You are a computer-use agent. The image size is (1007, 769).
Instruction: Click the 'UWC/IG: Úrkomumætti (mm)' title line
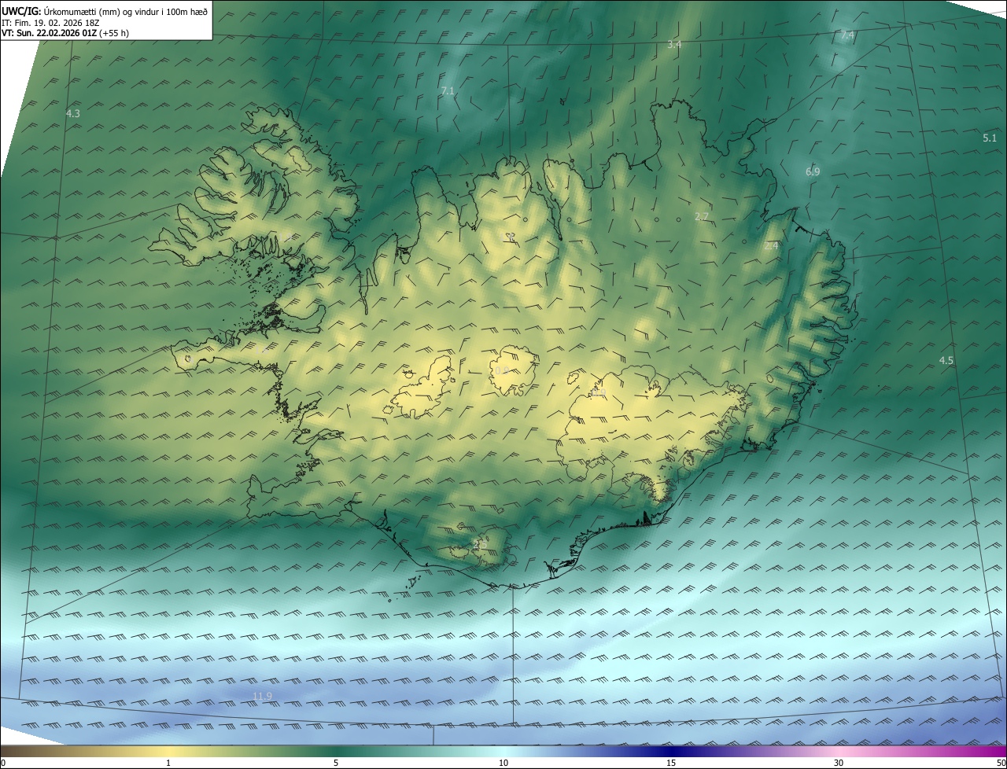(105, 11)
